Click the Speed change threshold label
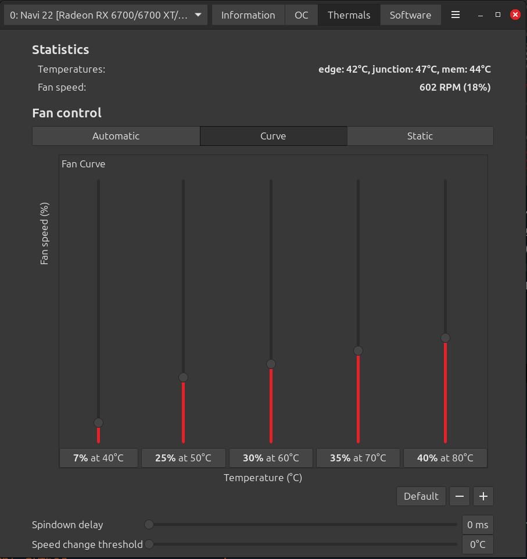This screenshot has height=559, width=527. (x=87, y=544)
